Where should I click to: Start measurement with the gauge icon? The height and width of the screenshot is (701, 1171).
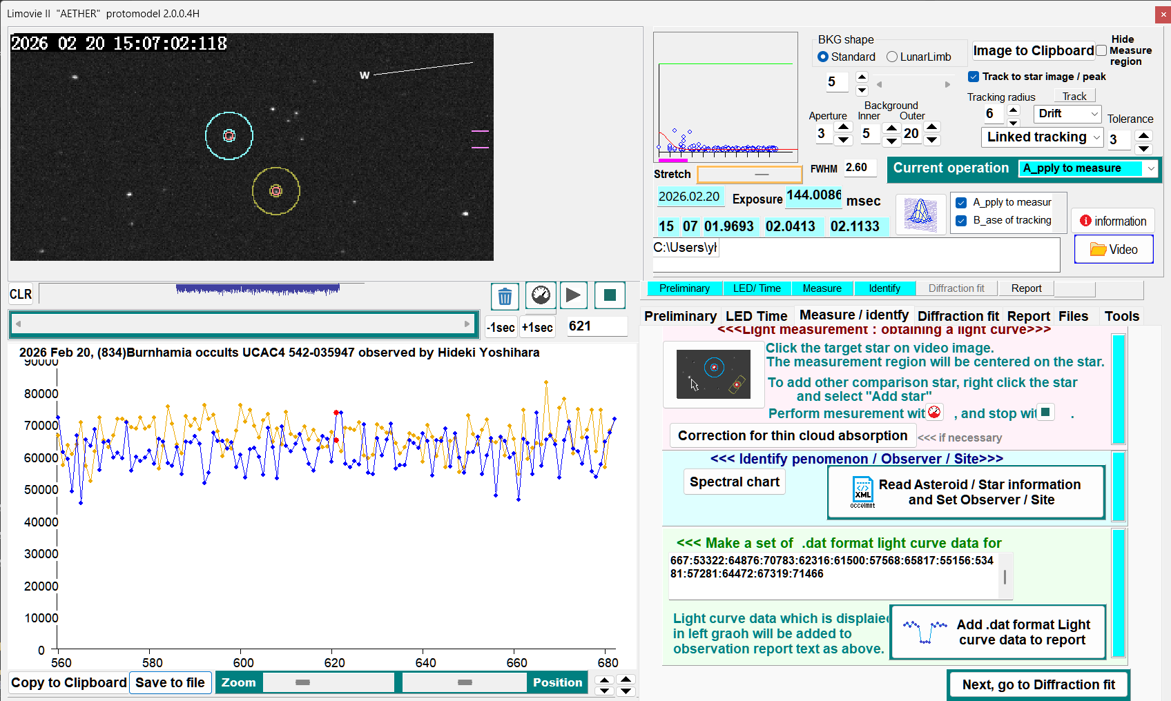pos(541,295)
